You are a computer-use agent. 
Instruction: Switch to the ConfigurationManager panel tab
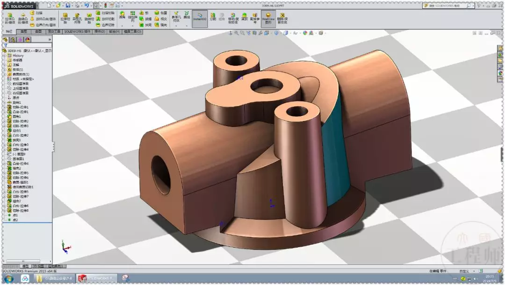20,40
